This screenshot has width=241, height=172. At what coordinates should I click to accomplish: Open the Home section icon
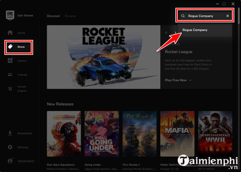10,32
